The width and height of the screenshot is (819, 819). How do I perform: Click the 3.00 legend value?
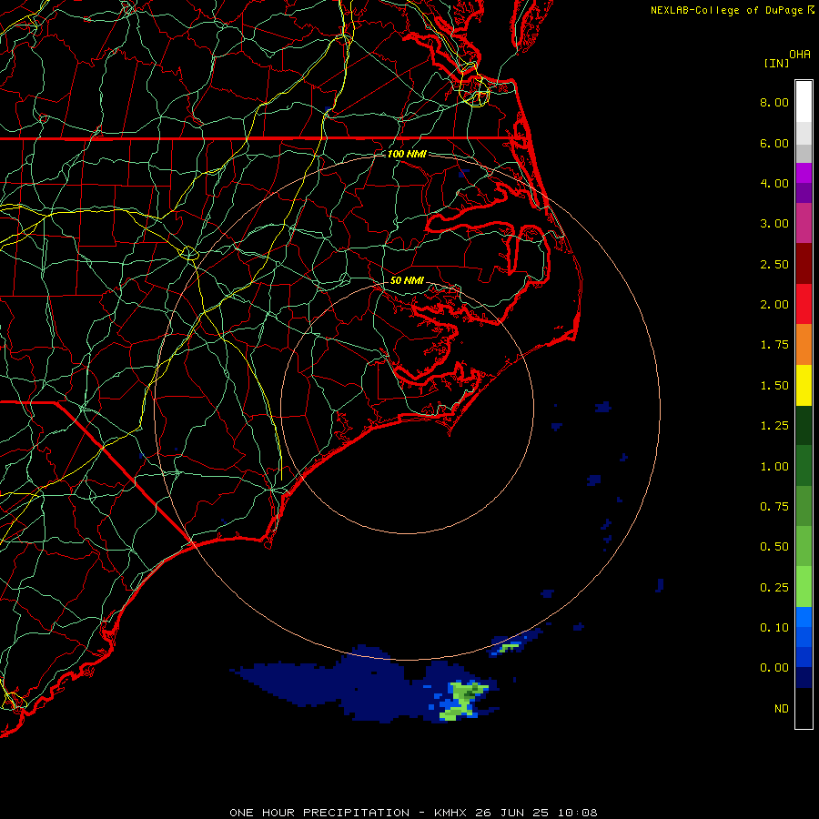(x=774, y=224)
